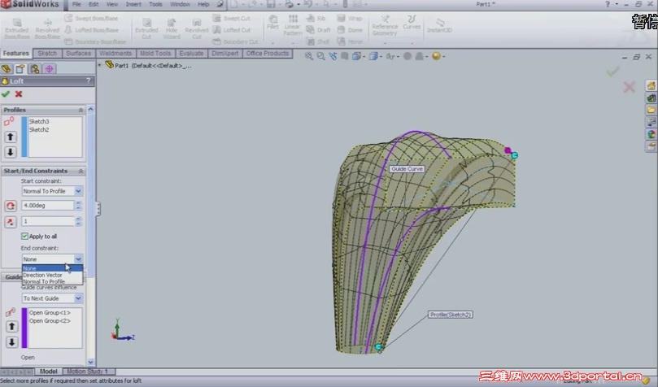Select Sketch3 in the Profiles list
This screenshot has height=387, width=658.
tap(39, 122)
